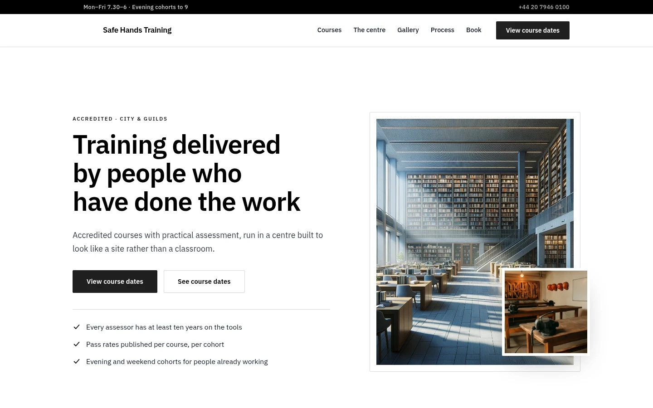Click the opening hours text in top bar
This screenshot has width=653, height=408.
click(x=136, y=7)
